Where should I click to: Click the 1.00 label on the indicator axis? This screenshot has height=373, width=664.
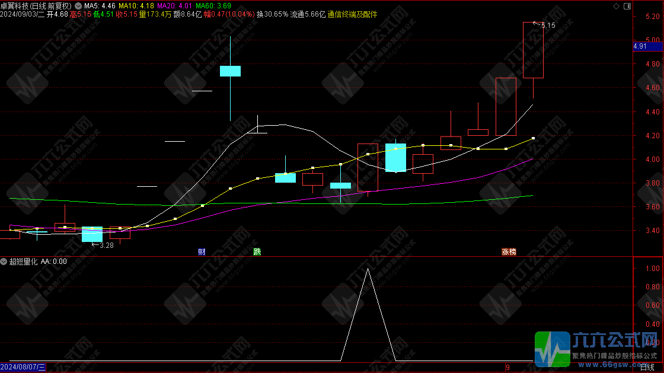[x=653, y=269]
